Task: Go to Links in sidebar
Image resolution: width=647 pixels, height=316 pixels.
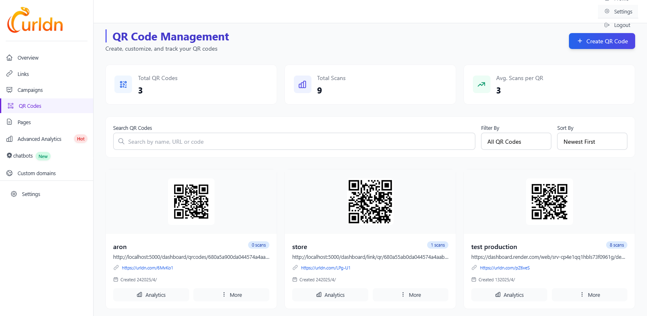Action: point(23,74)
